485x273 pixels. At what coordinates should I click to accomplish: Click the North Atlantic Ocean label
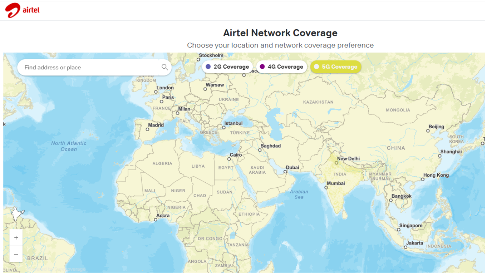click(x=69, y=146)
